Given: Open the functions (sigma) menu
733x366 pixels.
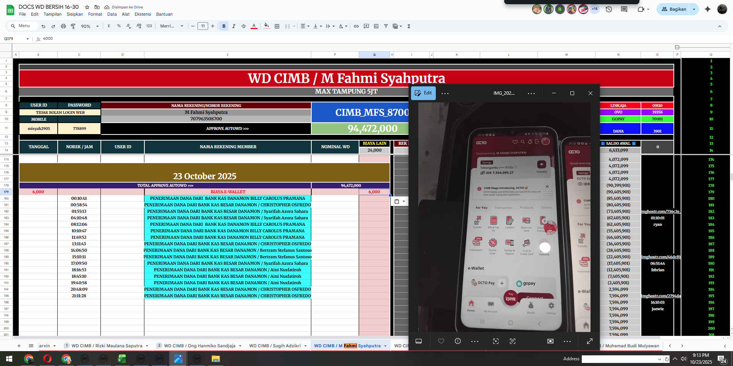Looking at the screenshot, I should [409, 26].
